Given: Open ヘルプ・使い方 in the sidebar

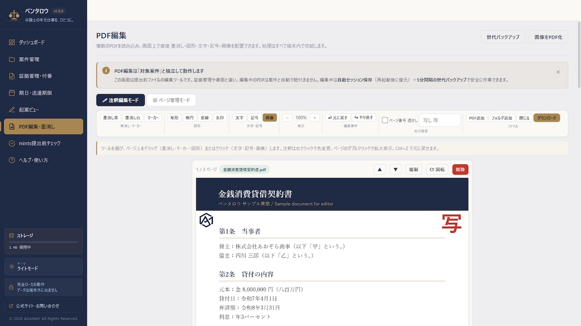Looking at the screenshot, I should (x=43, y=160).
